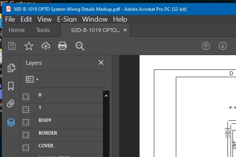This screenshot has width=236, height=157.
Task: Open find text magnifier icon
Action: pyautogui.click(x=80, y=46)
